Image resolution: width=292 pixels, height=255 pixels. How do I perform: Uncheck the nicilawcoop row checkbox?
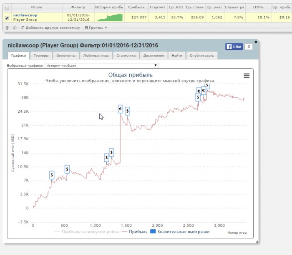coord(7,18)
